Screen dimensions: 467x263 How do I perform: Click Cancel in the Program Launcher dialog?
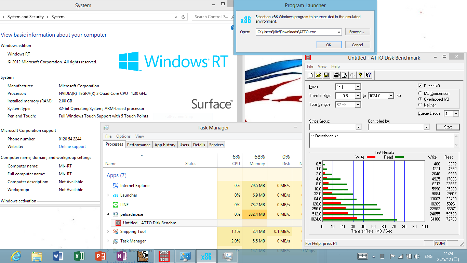click(x=357, y=45)
